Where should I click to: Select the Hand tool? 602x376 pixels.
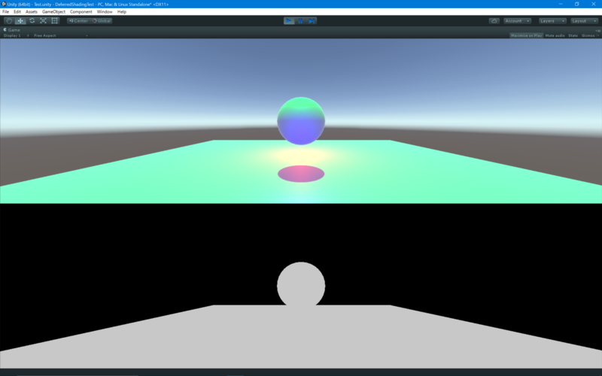click(9, 21)
